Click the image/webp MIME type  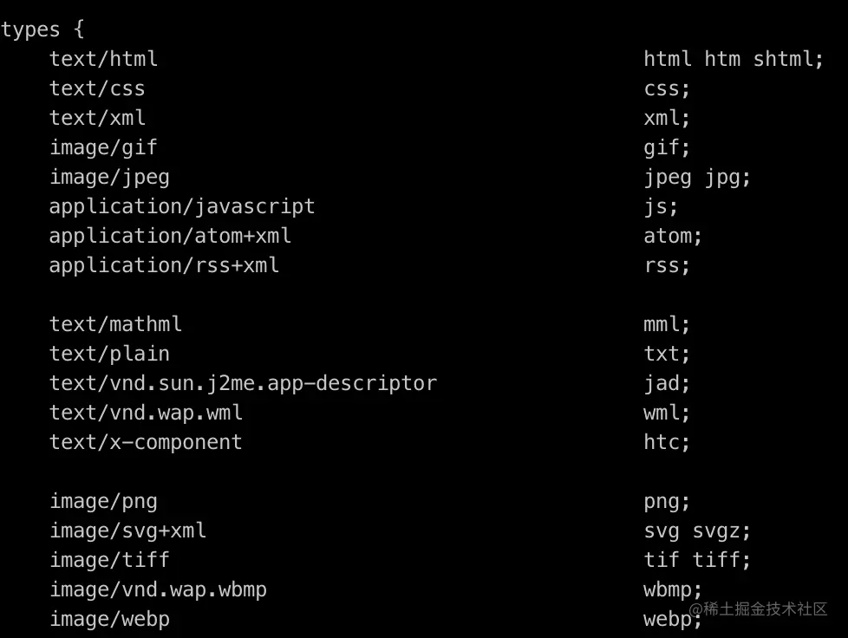(109, 619)
